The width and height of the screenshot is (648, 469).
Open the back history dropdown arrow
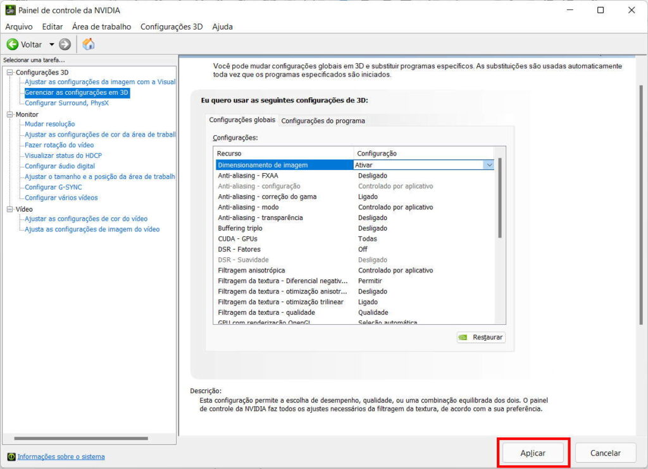point(52,45)
